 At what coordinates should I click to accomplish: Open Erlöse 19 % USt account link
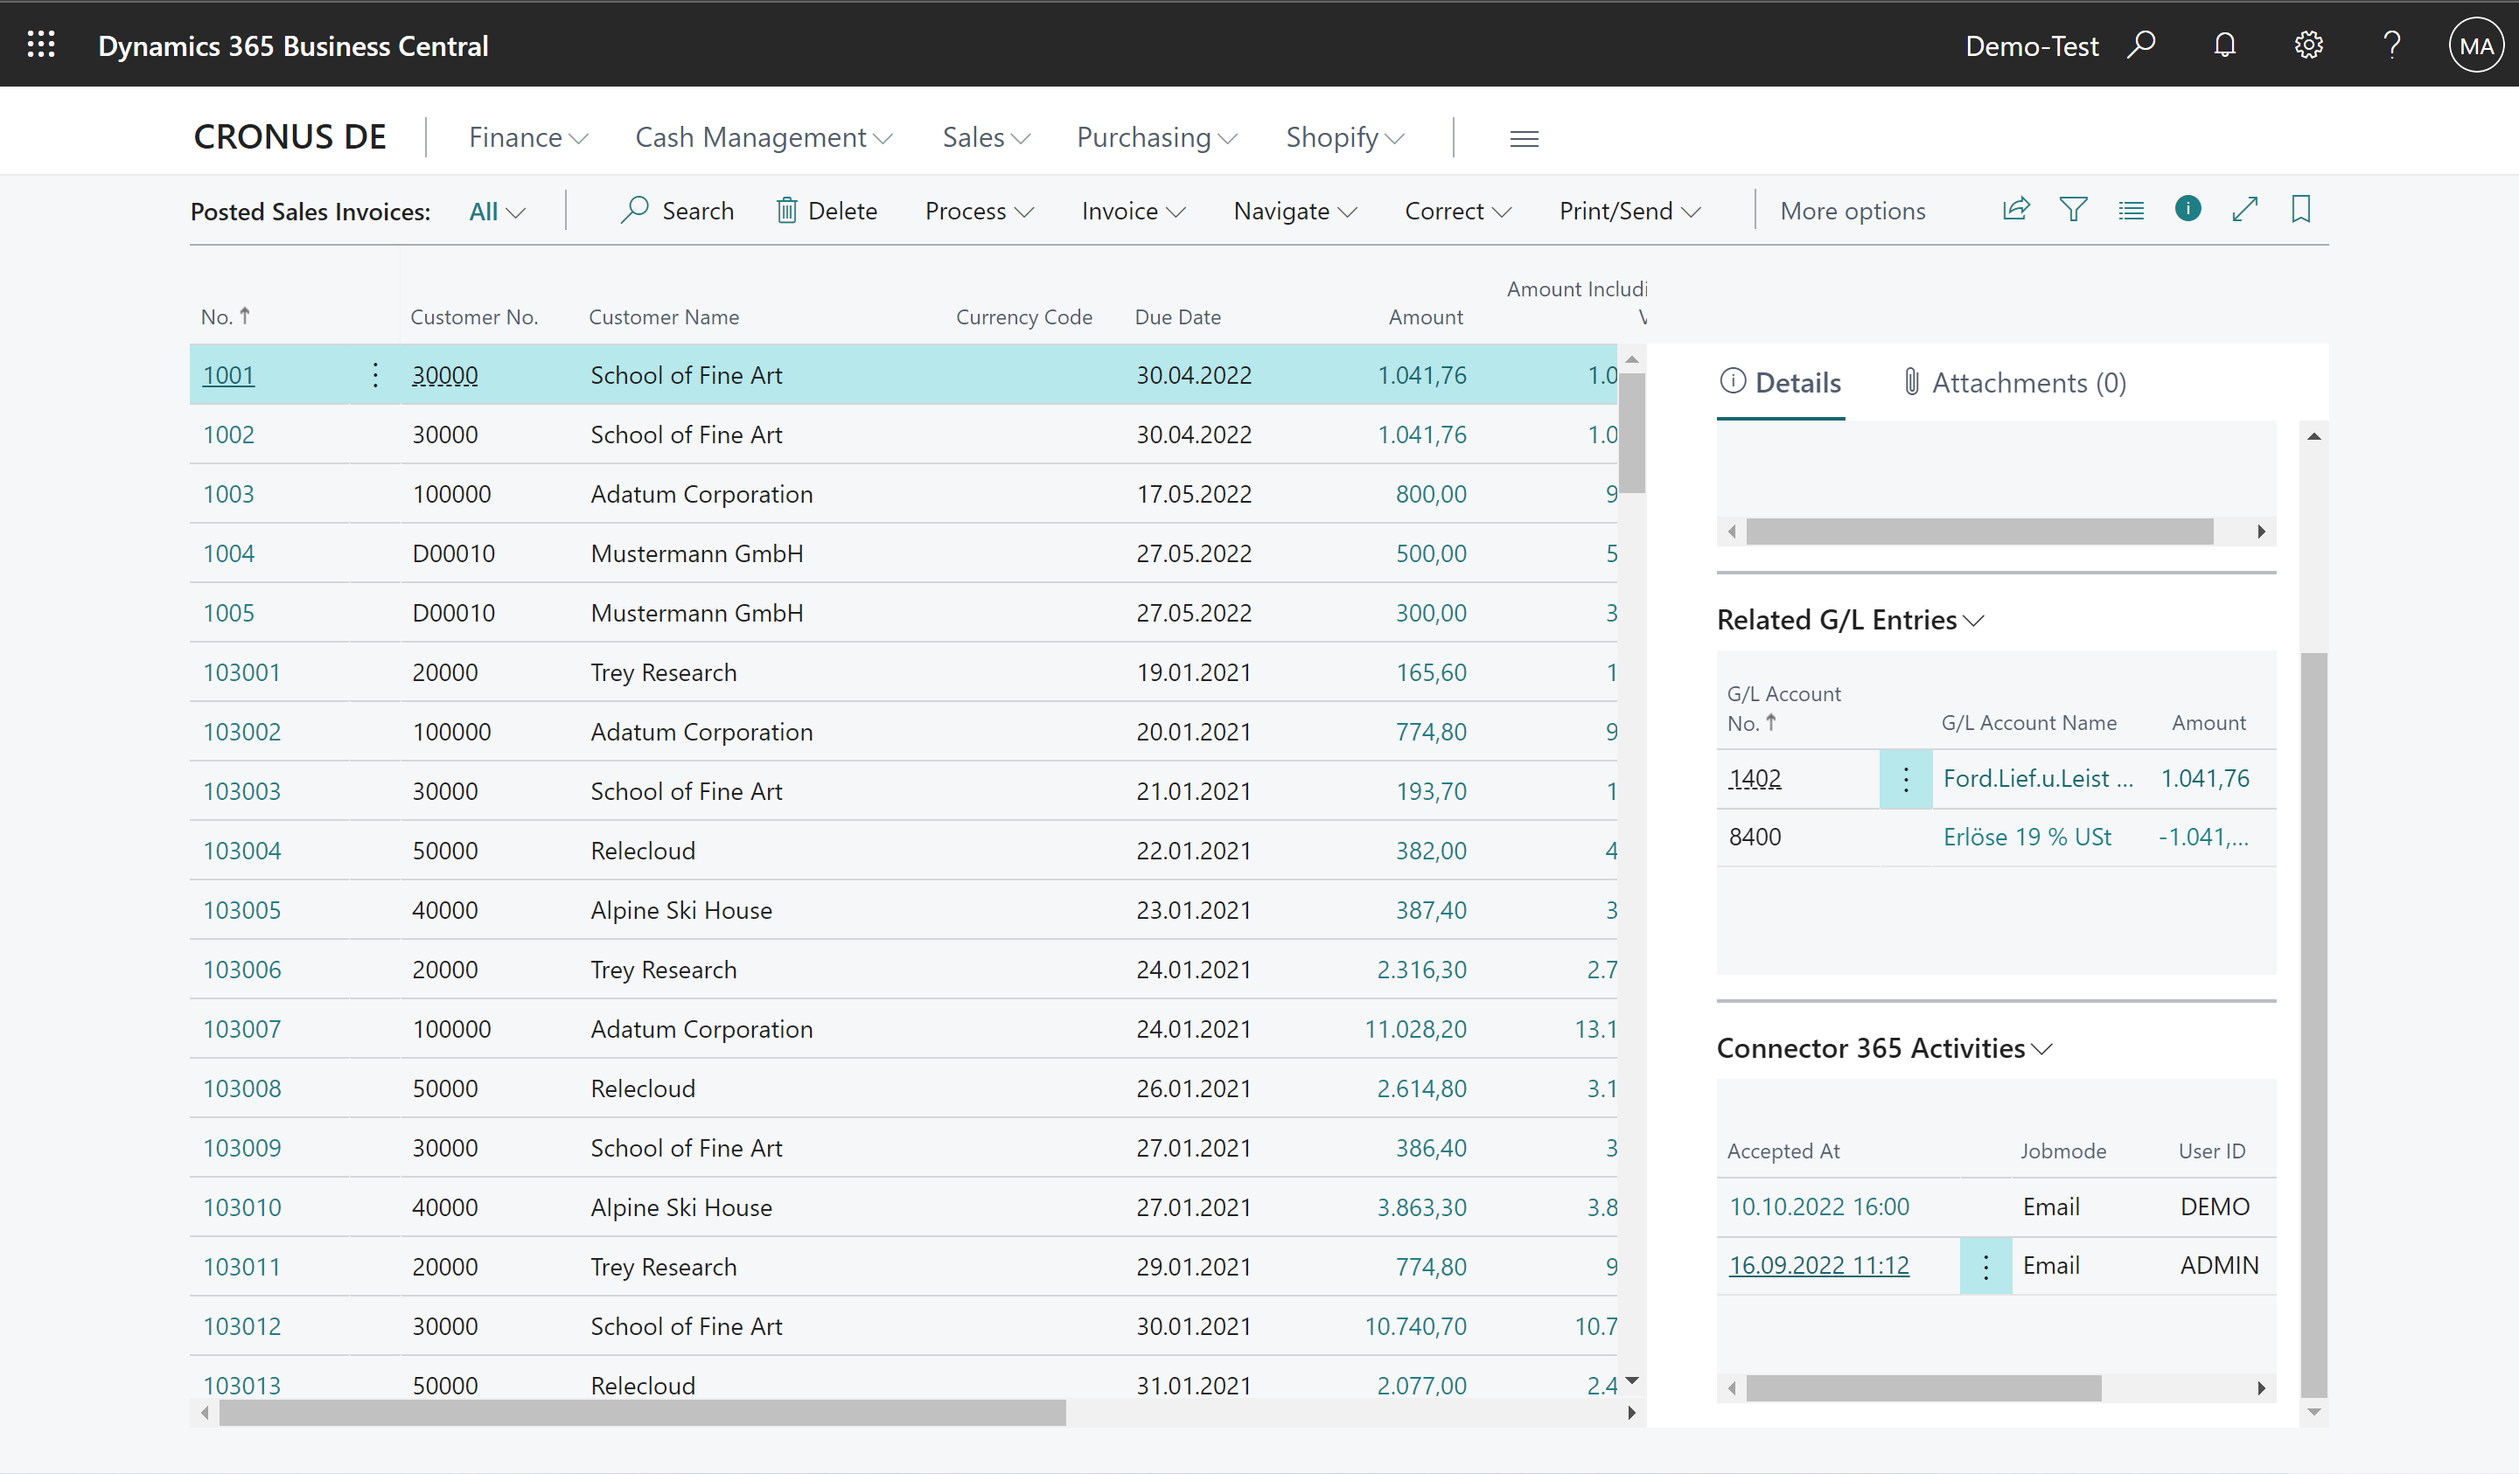click(2027, 838)
